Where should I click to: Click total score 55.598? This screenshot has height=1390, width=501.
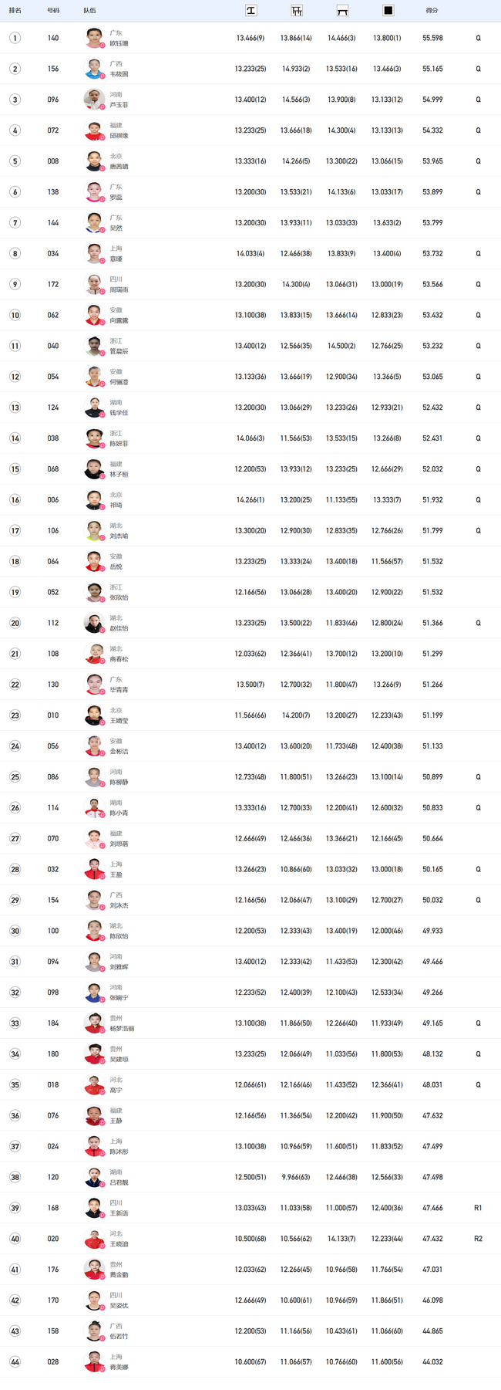coord(432,38)
